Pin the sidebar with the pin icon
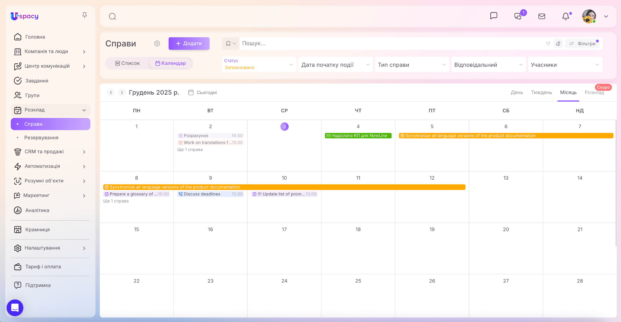 coord(85,15)
